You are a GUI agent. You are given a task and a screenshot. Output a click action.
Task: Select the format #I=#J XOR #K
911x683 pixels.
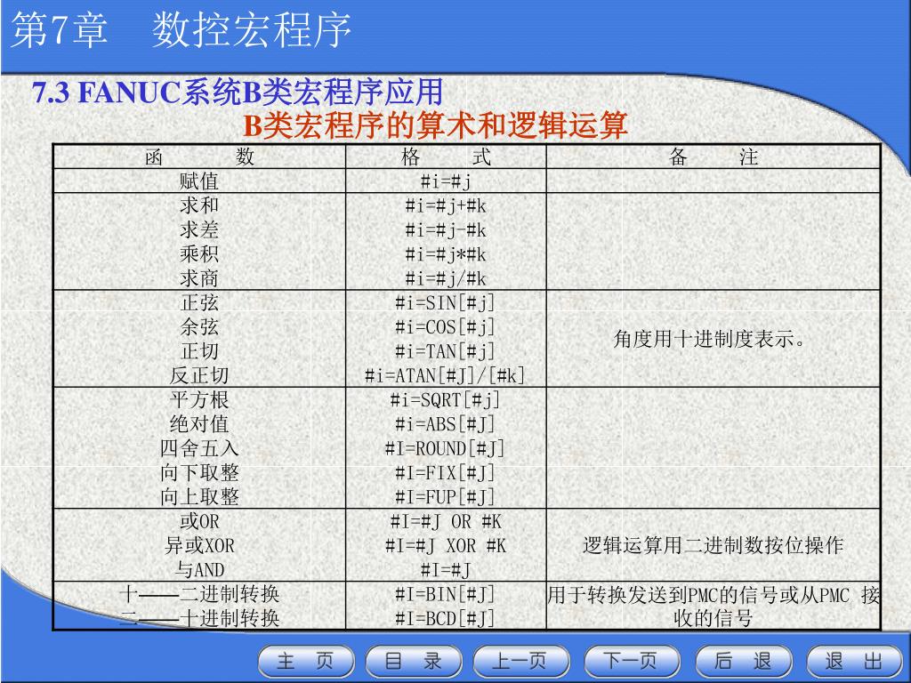click(446, 547)
